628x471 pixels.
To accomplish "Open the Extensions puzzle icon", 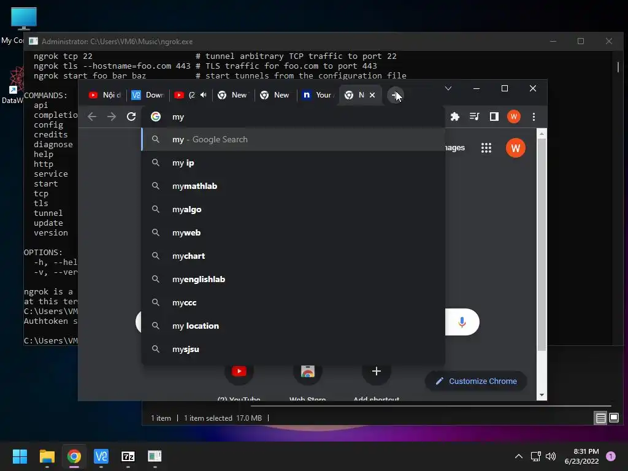I will (454, 117).
